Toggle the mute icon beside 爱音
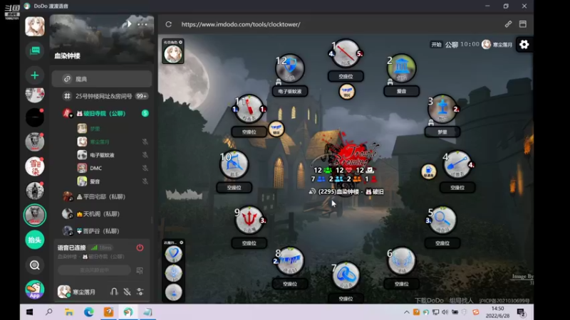Screen dimensions: 570x320 (x=145, y=181)
